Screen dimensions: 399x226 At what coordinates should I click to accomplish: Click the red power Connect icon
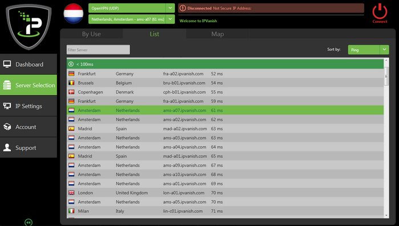(380, 11)
